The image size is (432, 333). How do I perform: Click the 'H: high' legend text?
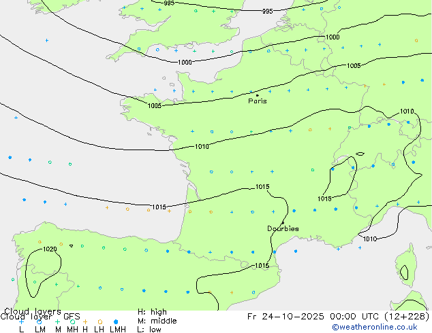(x=152, y=312)
